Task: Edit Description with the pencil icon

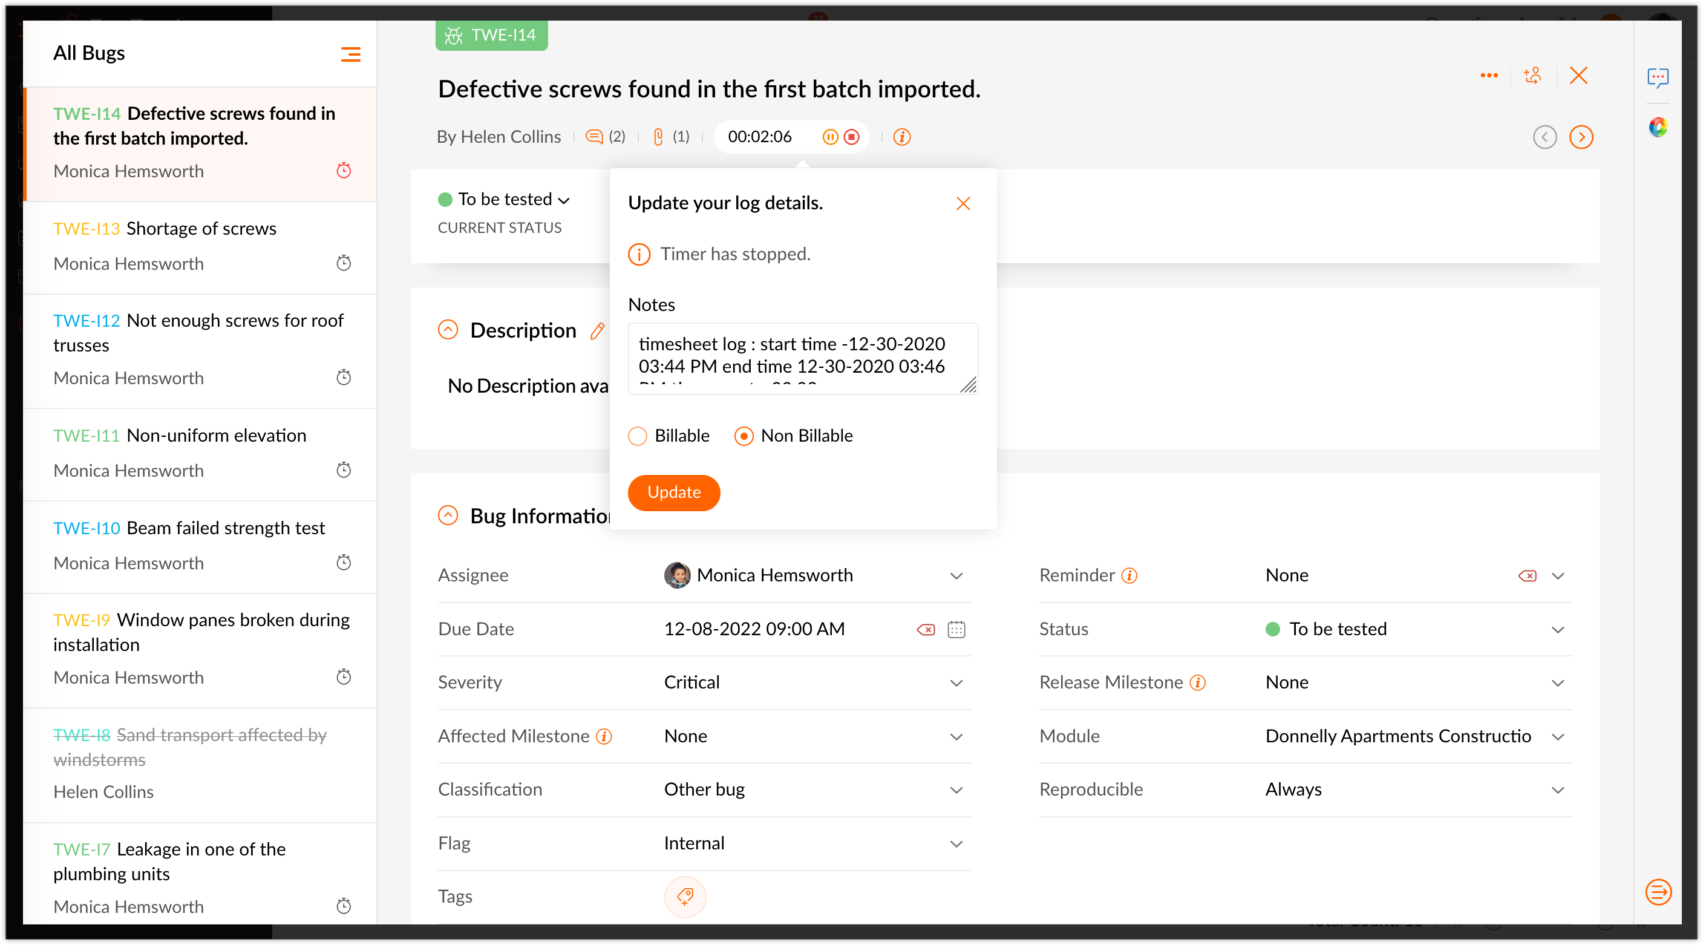Action: 597,331
